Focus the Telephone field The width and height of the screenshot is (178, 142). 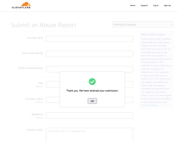pos(90,115)
